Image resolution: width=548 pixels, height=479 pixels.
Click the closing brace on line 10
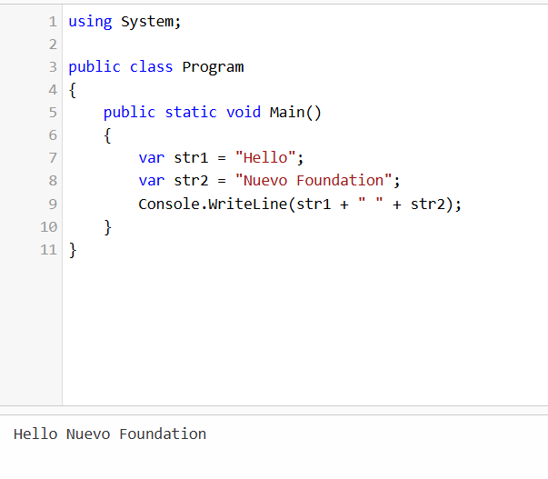click(108, 226)
